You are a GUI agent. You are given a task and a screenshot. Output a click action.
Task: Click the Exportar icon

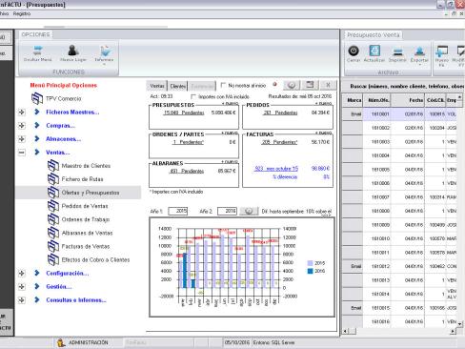point(419,51)
